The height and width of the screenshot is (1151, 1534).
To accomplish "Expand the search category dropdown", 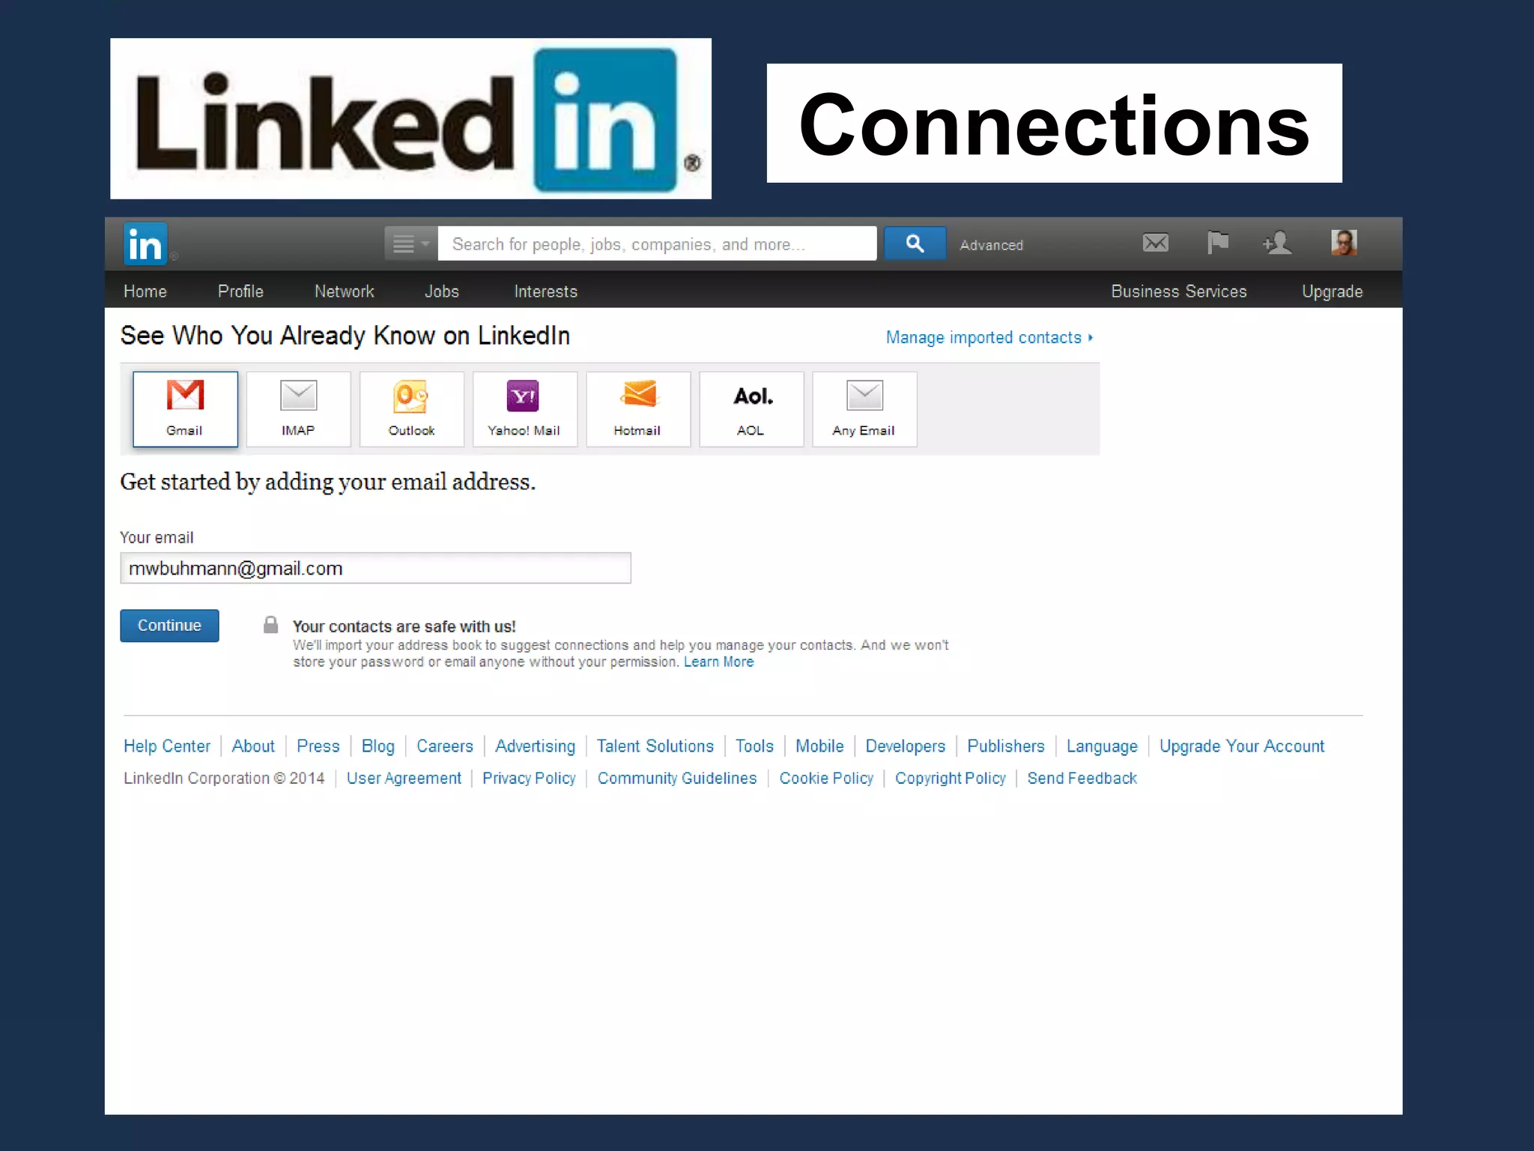I will point(410,244).
